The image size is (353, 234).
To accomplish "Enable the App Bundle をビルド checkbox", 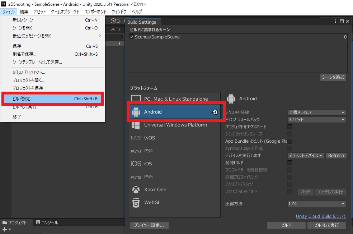I will pyautogui.click(x=290, y=141).
